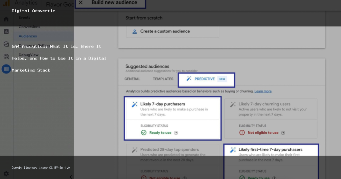This screenshot has height=179, width=341.
Task: Click the person icon for custom audience
Action: click(x=135, y=32)
